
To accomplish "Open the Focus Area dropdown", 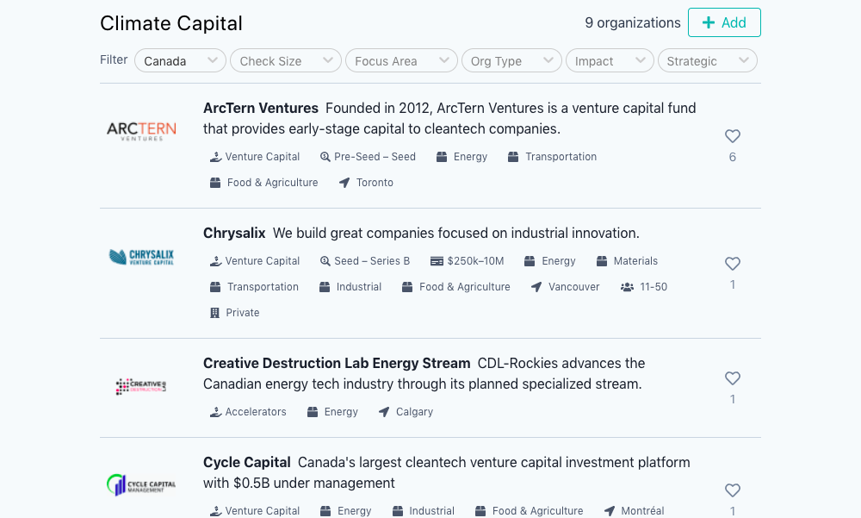I will click(401, 60).
